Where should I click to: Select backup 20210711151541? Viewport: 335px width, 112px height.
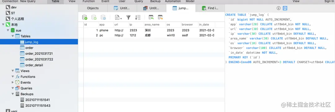tap(38, 100)
